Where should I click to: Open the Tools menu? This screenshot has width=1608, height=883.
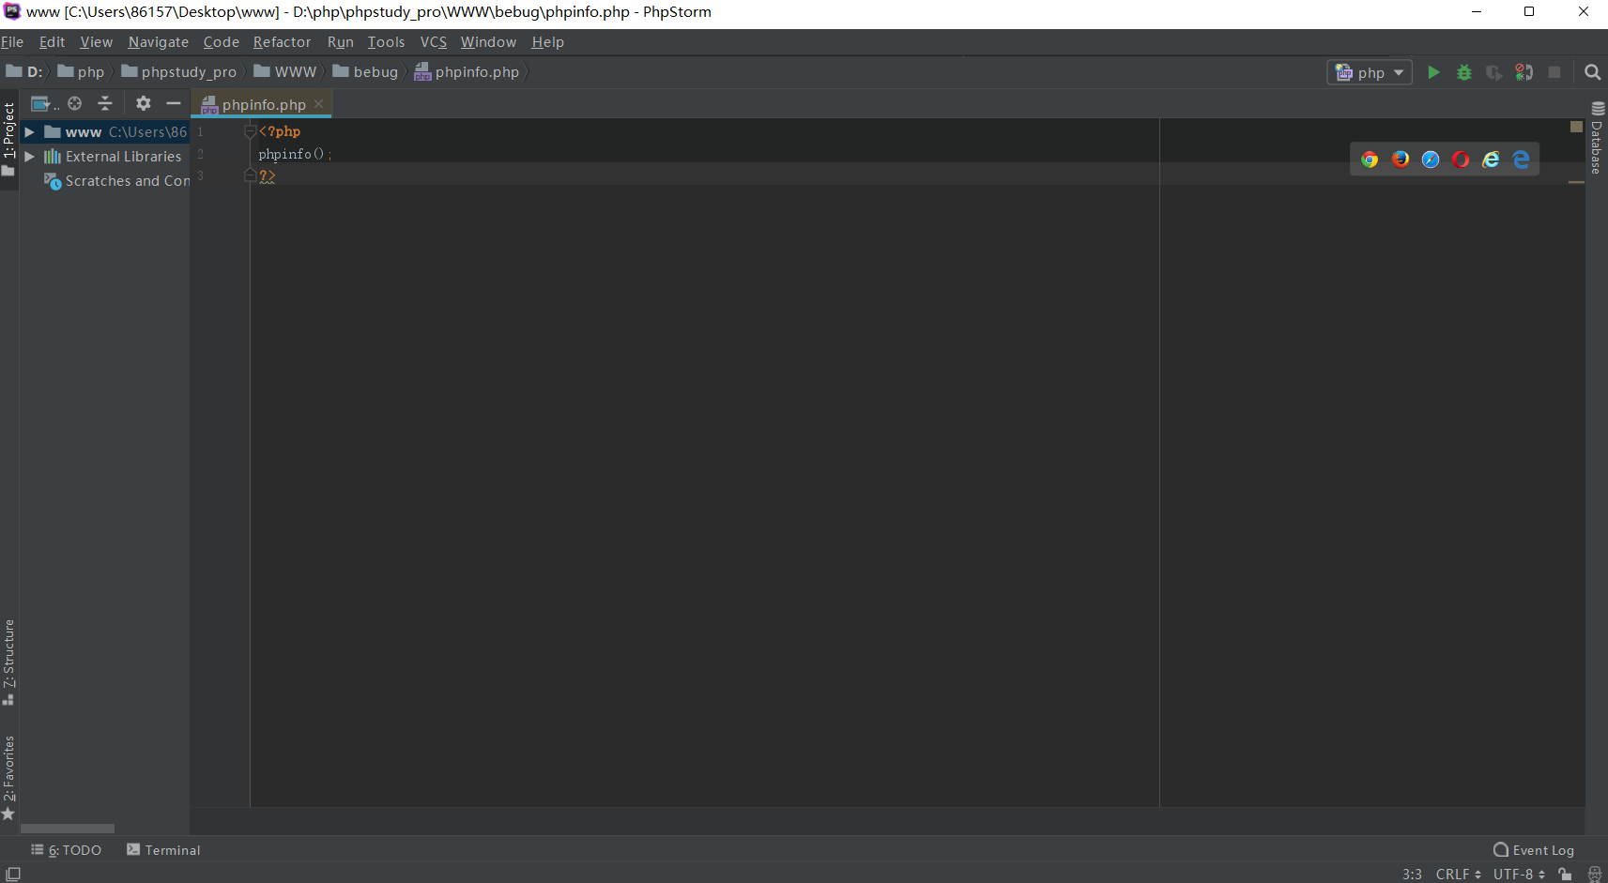(386, 42)
